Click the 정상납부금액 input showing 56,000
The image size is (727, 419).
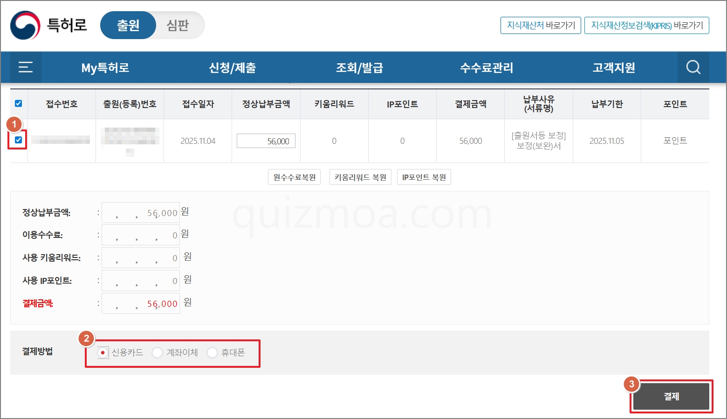click(x=266, y=141)
